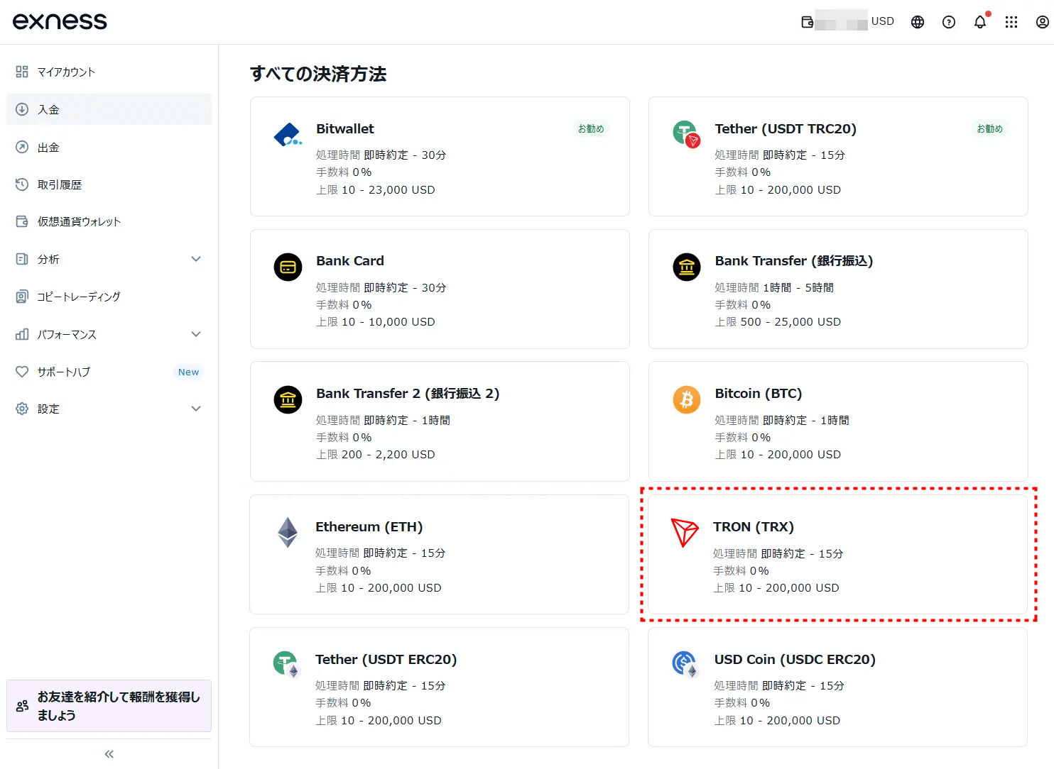Viewport: 1054px width, 769px height.
Task: Click the Bitwallet logo icon
Action: click(x=288, y=134)
